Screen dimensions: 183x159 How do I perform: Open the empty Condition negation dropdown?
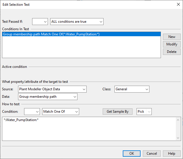32,112
